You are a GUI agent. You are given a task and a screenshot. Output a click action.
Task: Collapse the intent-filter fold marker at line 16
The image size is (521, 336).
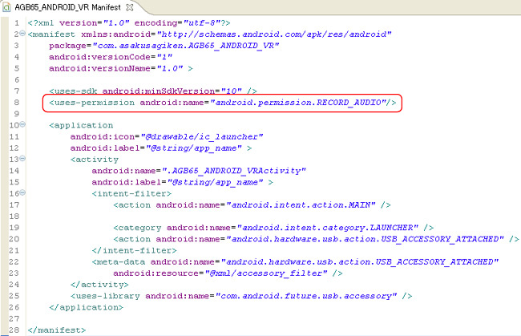point(22,192)
